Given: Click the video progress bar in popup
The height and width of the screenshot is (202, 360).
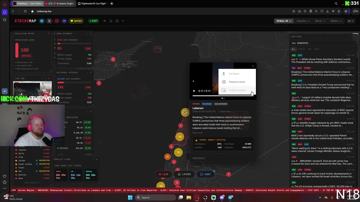Looking at the screenshot, I should tap(223, 96).
